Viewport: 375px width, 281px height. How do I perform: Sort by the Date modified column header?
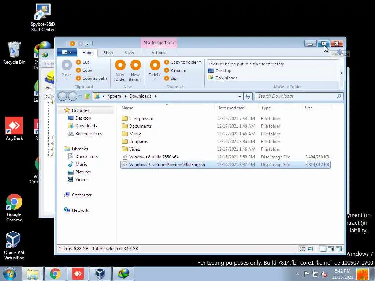pos(236,108)
